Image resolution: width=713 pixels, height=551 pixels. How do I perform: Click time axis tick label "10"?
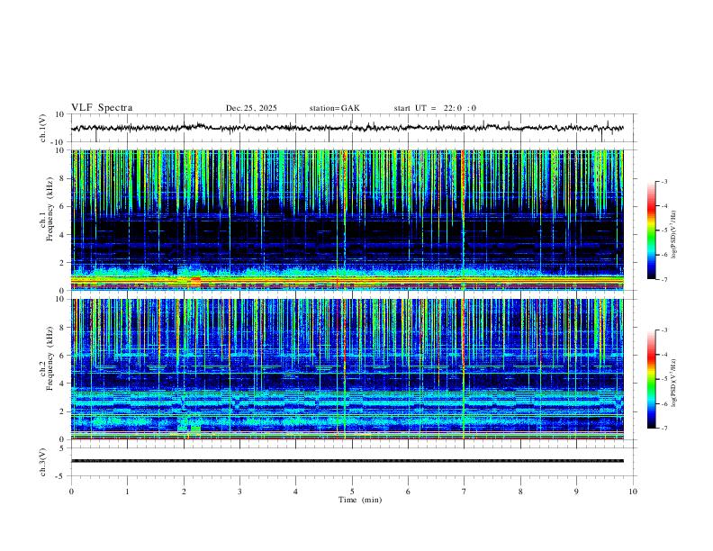pos(633,492)
